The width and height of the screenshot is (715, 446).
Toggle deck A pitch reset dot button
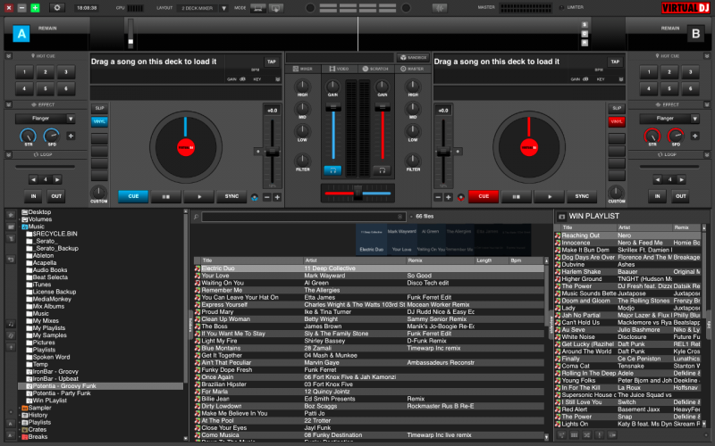coord(257,151)
